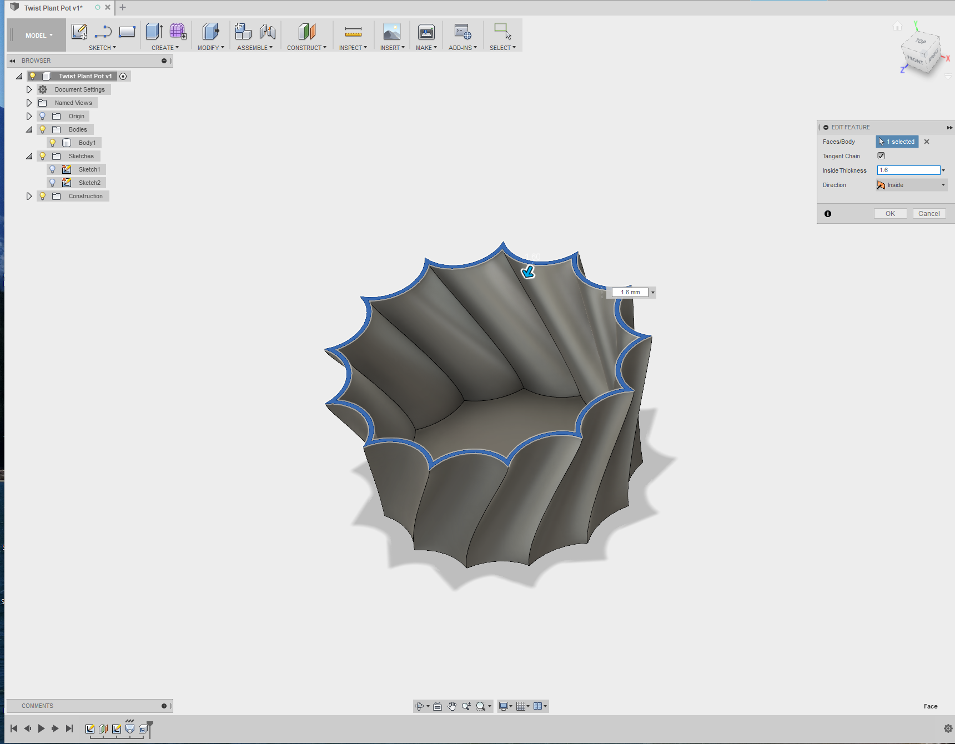Viewport: 955px width, 744px height.
Task: Open the CREATE menu
Action: coord(165,48)
